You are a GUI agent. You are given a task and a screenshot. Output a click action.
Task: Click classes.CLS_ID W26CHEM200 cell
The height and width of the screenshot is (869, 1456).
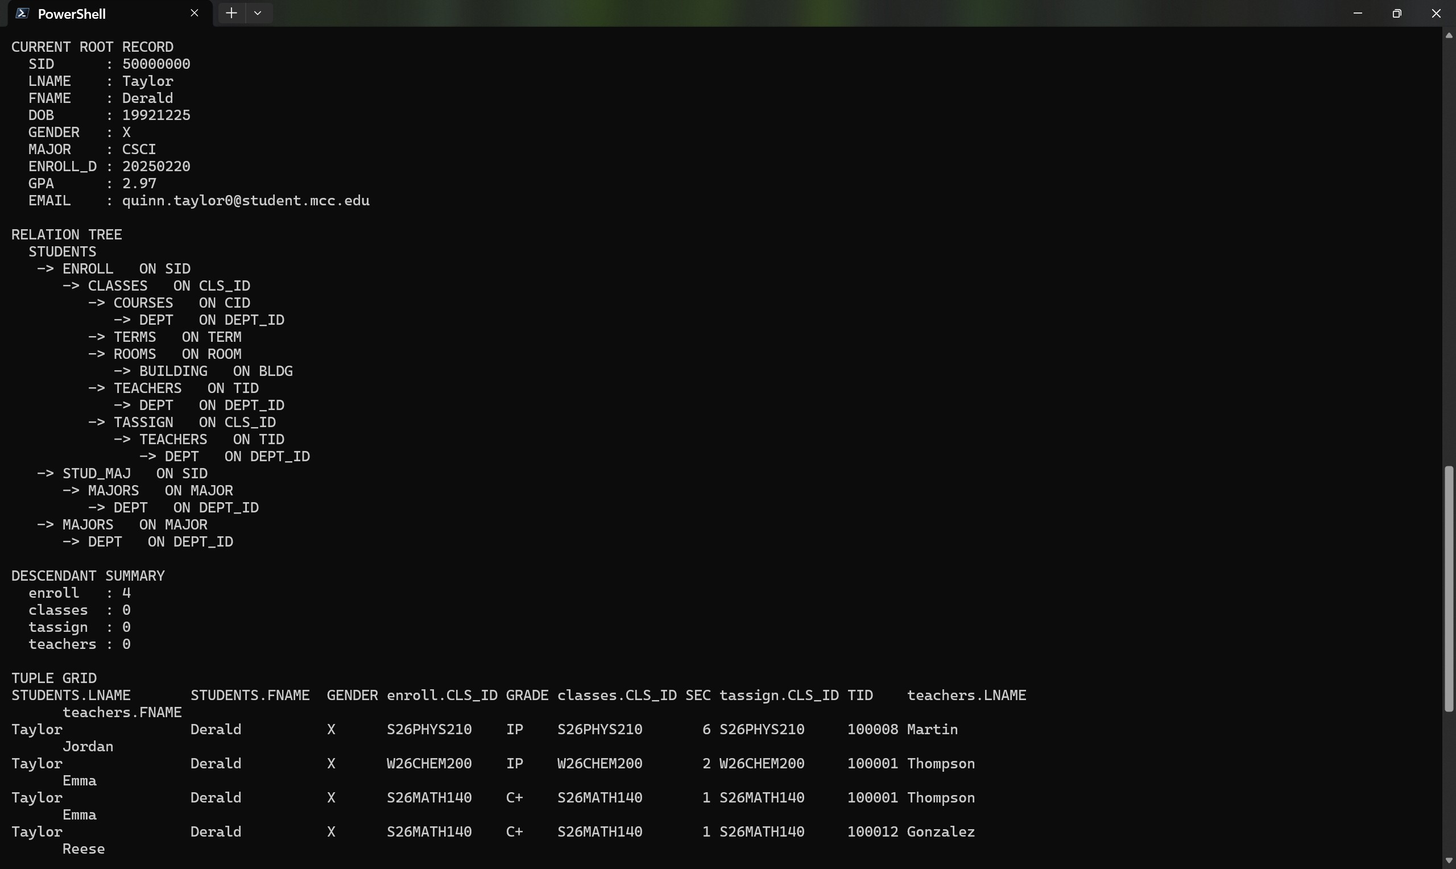click(600, 764)
